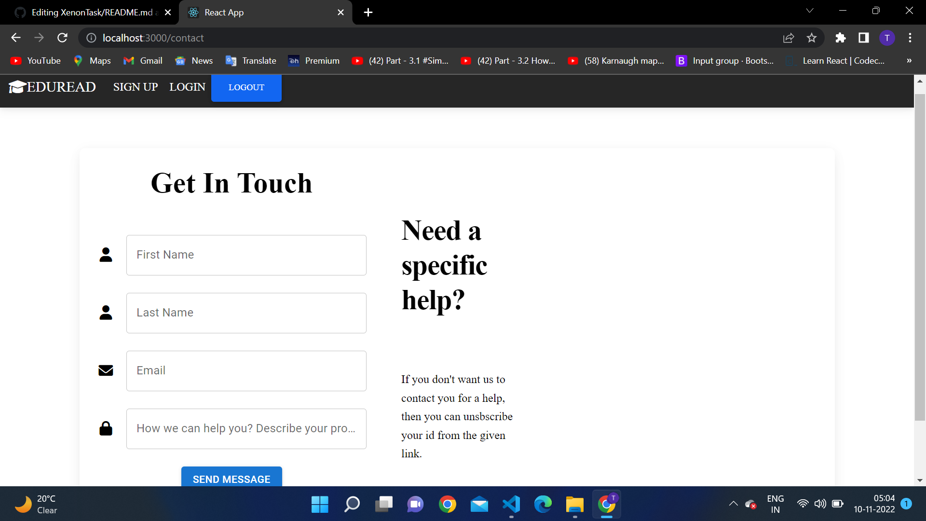
Task: Toggle the browser side panel icon
Action: pyautogui.click(x=863, y=38)
